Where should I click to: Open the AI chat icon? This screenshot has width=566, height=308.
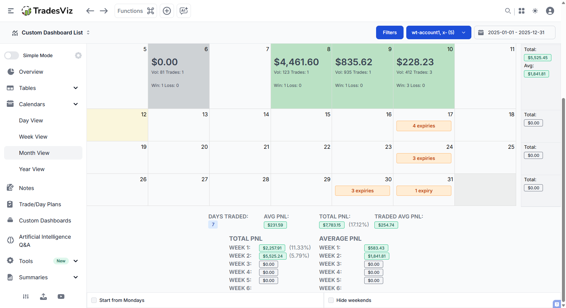click(x=184, y=11)
